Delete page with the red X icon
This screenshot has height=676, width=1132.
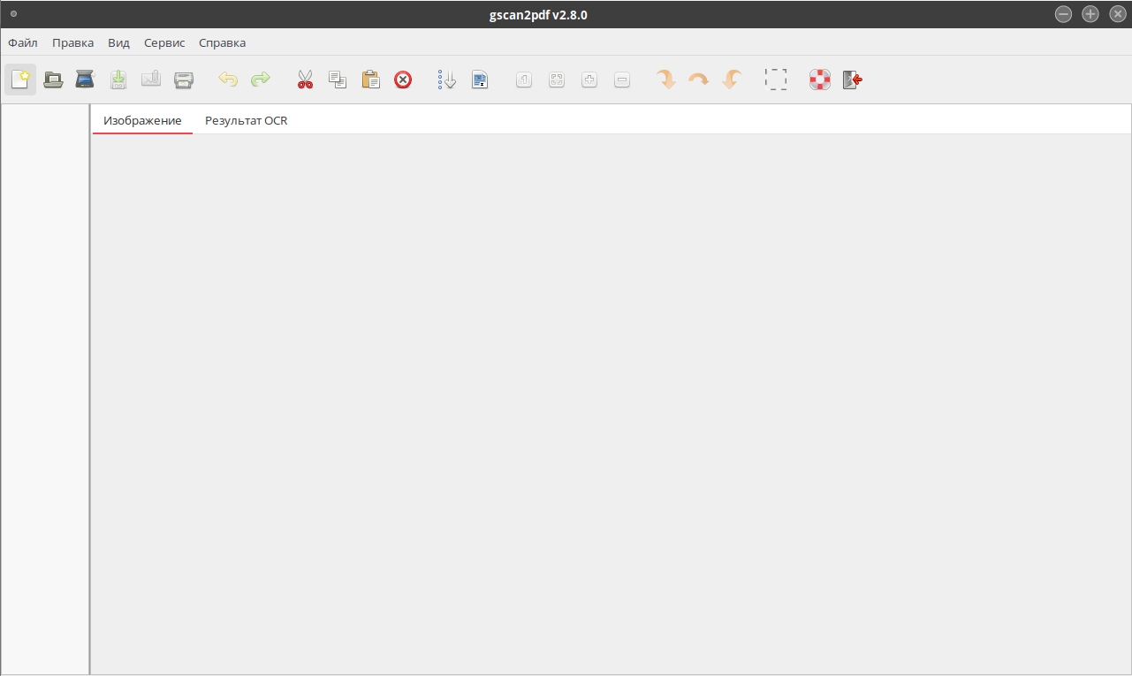[403, 80]
